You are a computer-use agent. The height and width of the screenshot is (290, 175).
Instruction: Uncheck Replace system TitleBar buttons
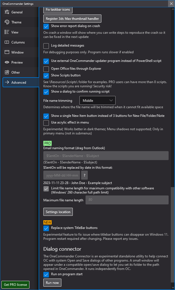46,228
